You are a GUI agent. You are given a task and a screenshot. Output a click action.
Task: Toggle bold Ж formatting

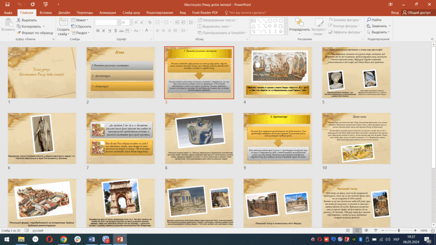(97, 31)
